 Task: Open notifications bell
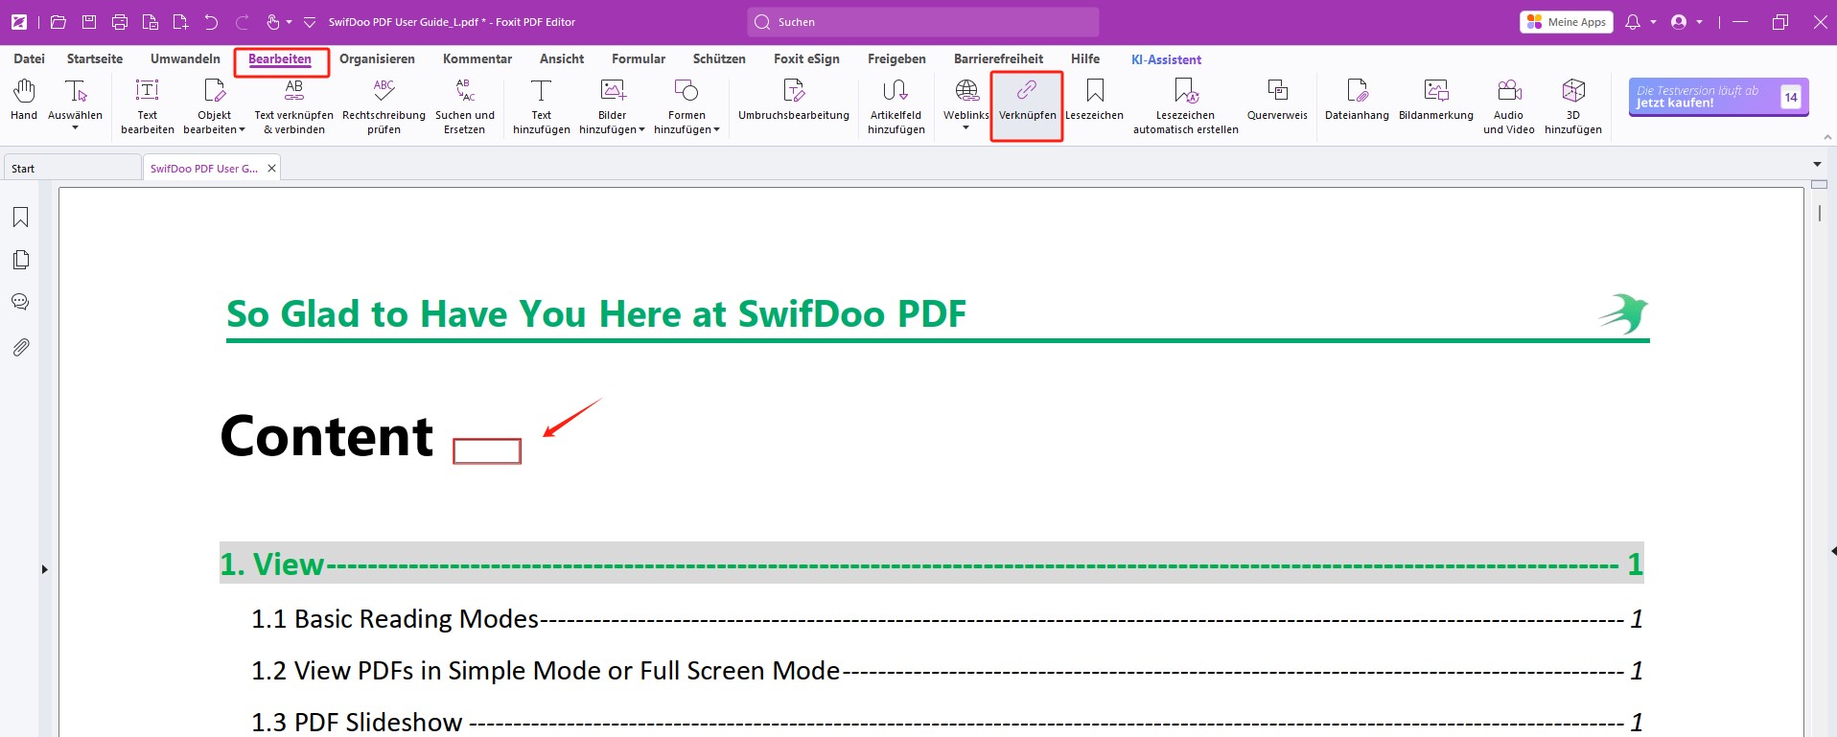click(1633, 22)
